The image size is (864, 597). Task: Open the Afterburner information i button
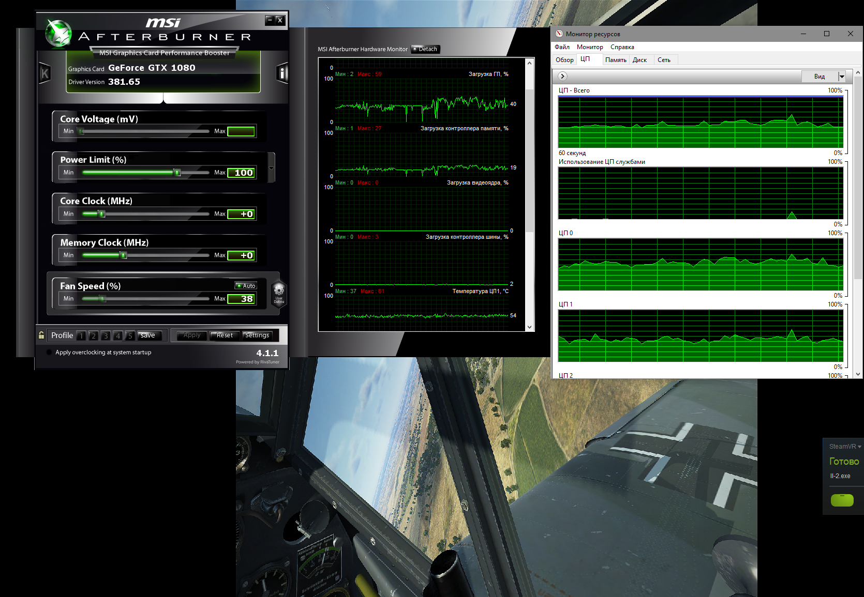point(282,73)
